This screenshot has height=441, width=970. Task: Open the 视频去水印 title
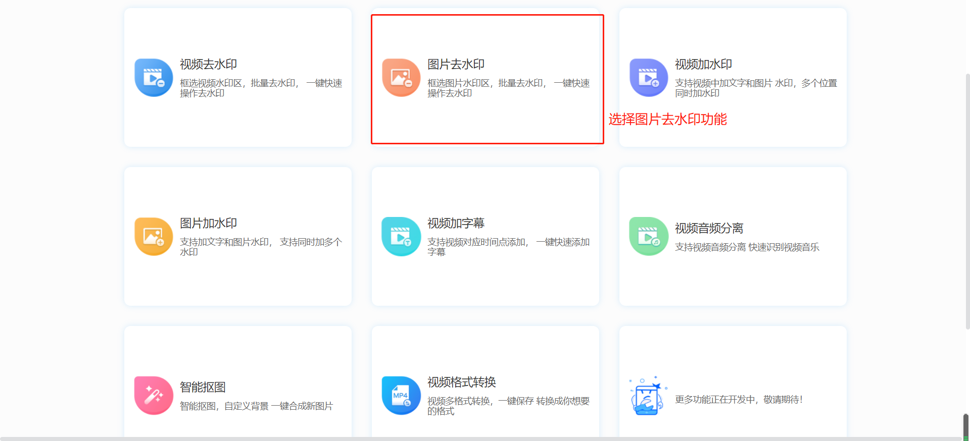click(x=208, y=65)
